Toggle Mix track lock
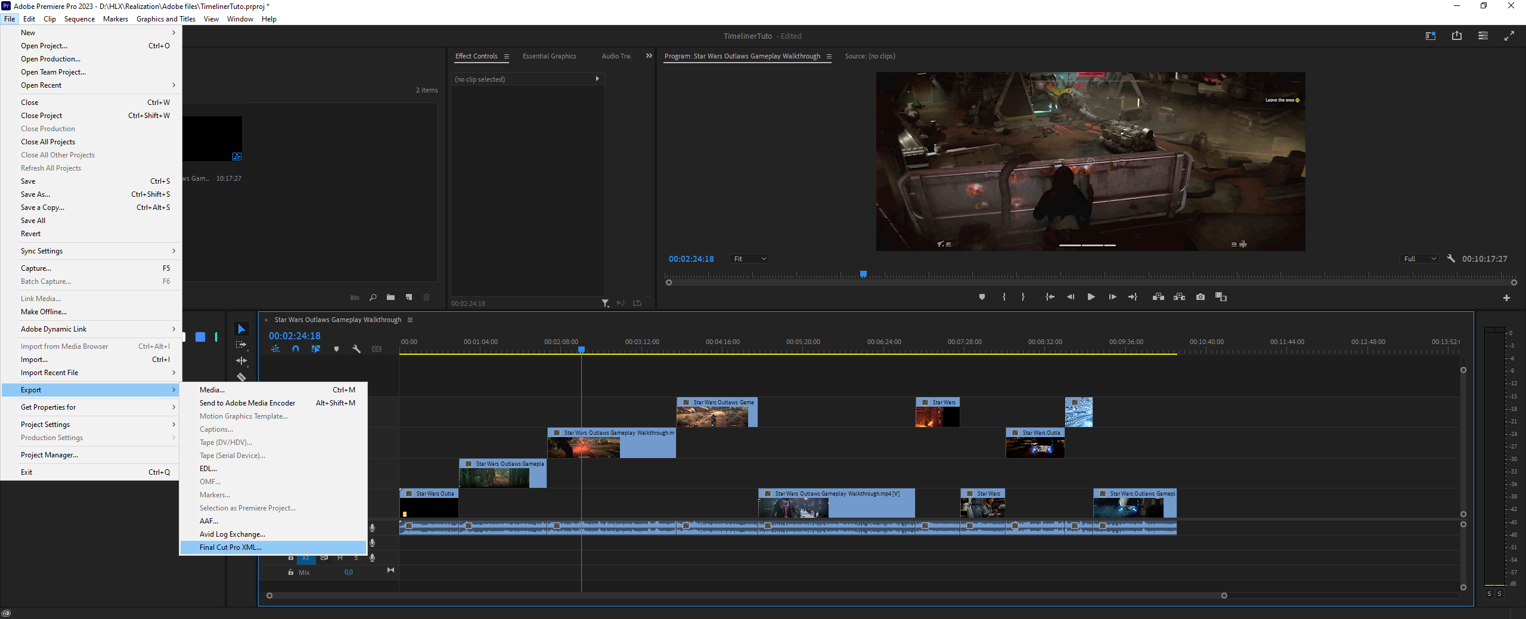This screenshot has height=619, width=1526. click(291, 572)
